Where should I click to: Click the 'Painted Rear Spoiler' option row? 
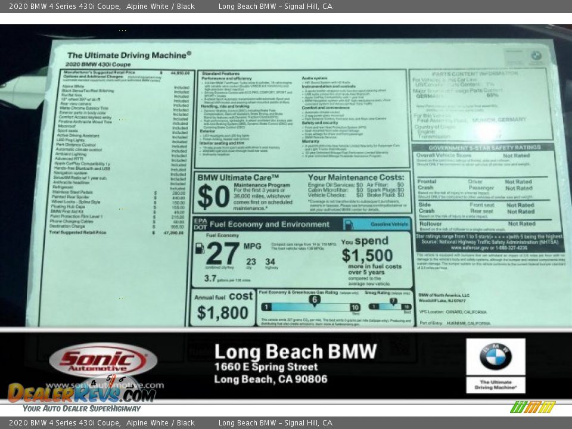coord(118,197)
